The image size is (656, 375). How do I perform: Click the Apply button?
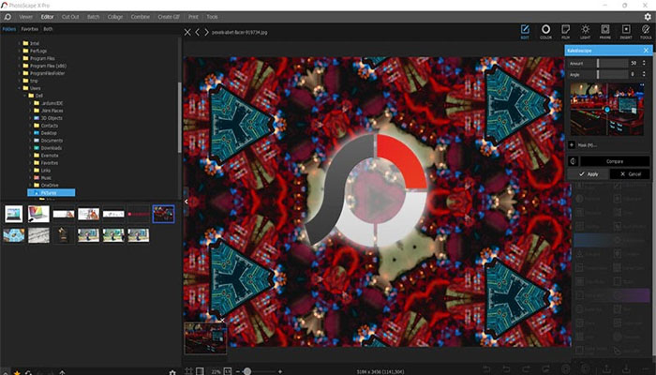tap(588, 174)
